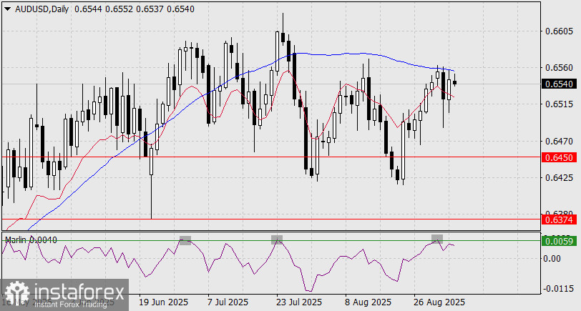The image size is (581, 311).
Task: Click the 0.6470 price axis label
Action: click(559, 141)
